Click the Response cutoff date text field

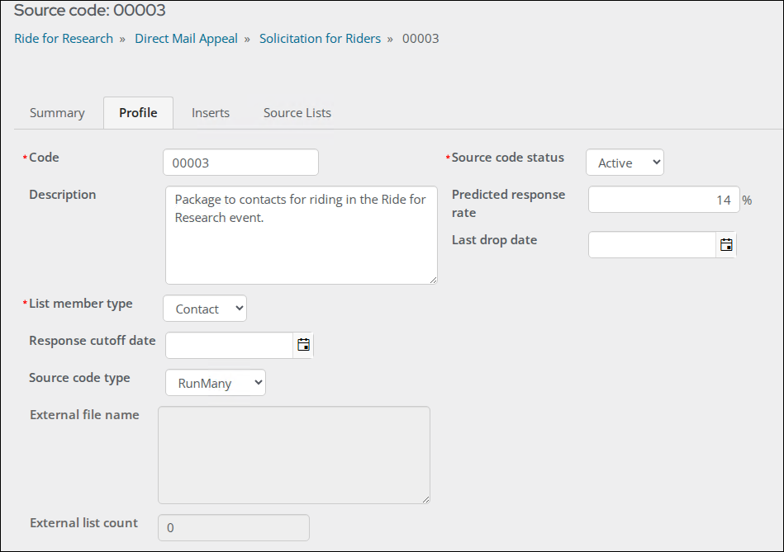point(229,345)
